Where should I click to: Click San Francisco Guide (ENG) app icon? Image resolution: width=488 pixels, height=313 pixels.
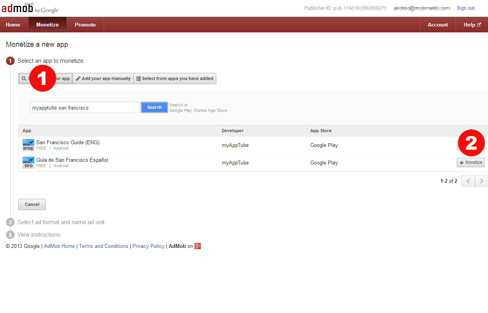click(x=28, y=145)
